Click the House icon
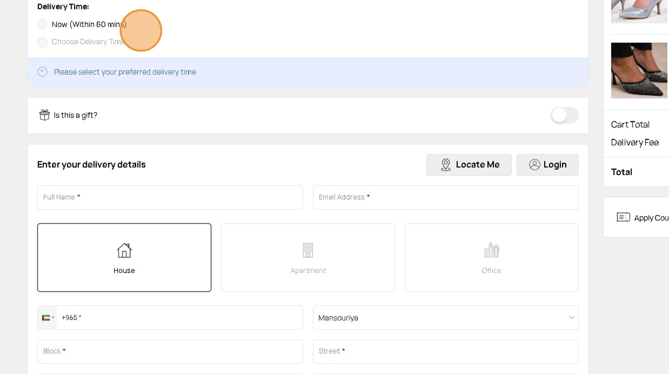The image size is (669, 374). [x=124, y=250]
